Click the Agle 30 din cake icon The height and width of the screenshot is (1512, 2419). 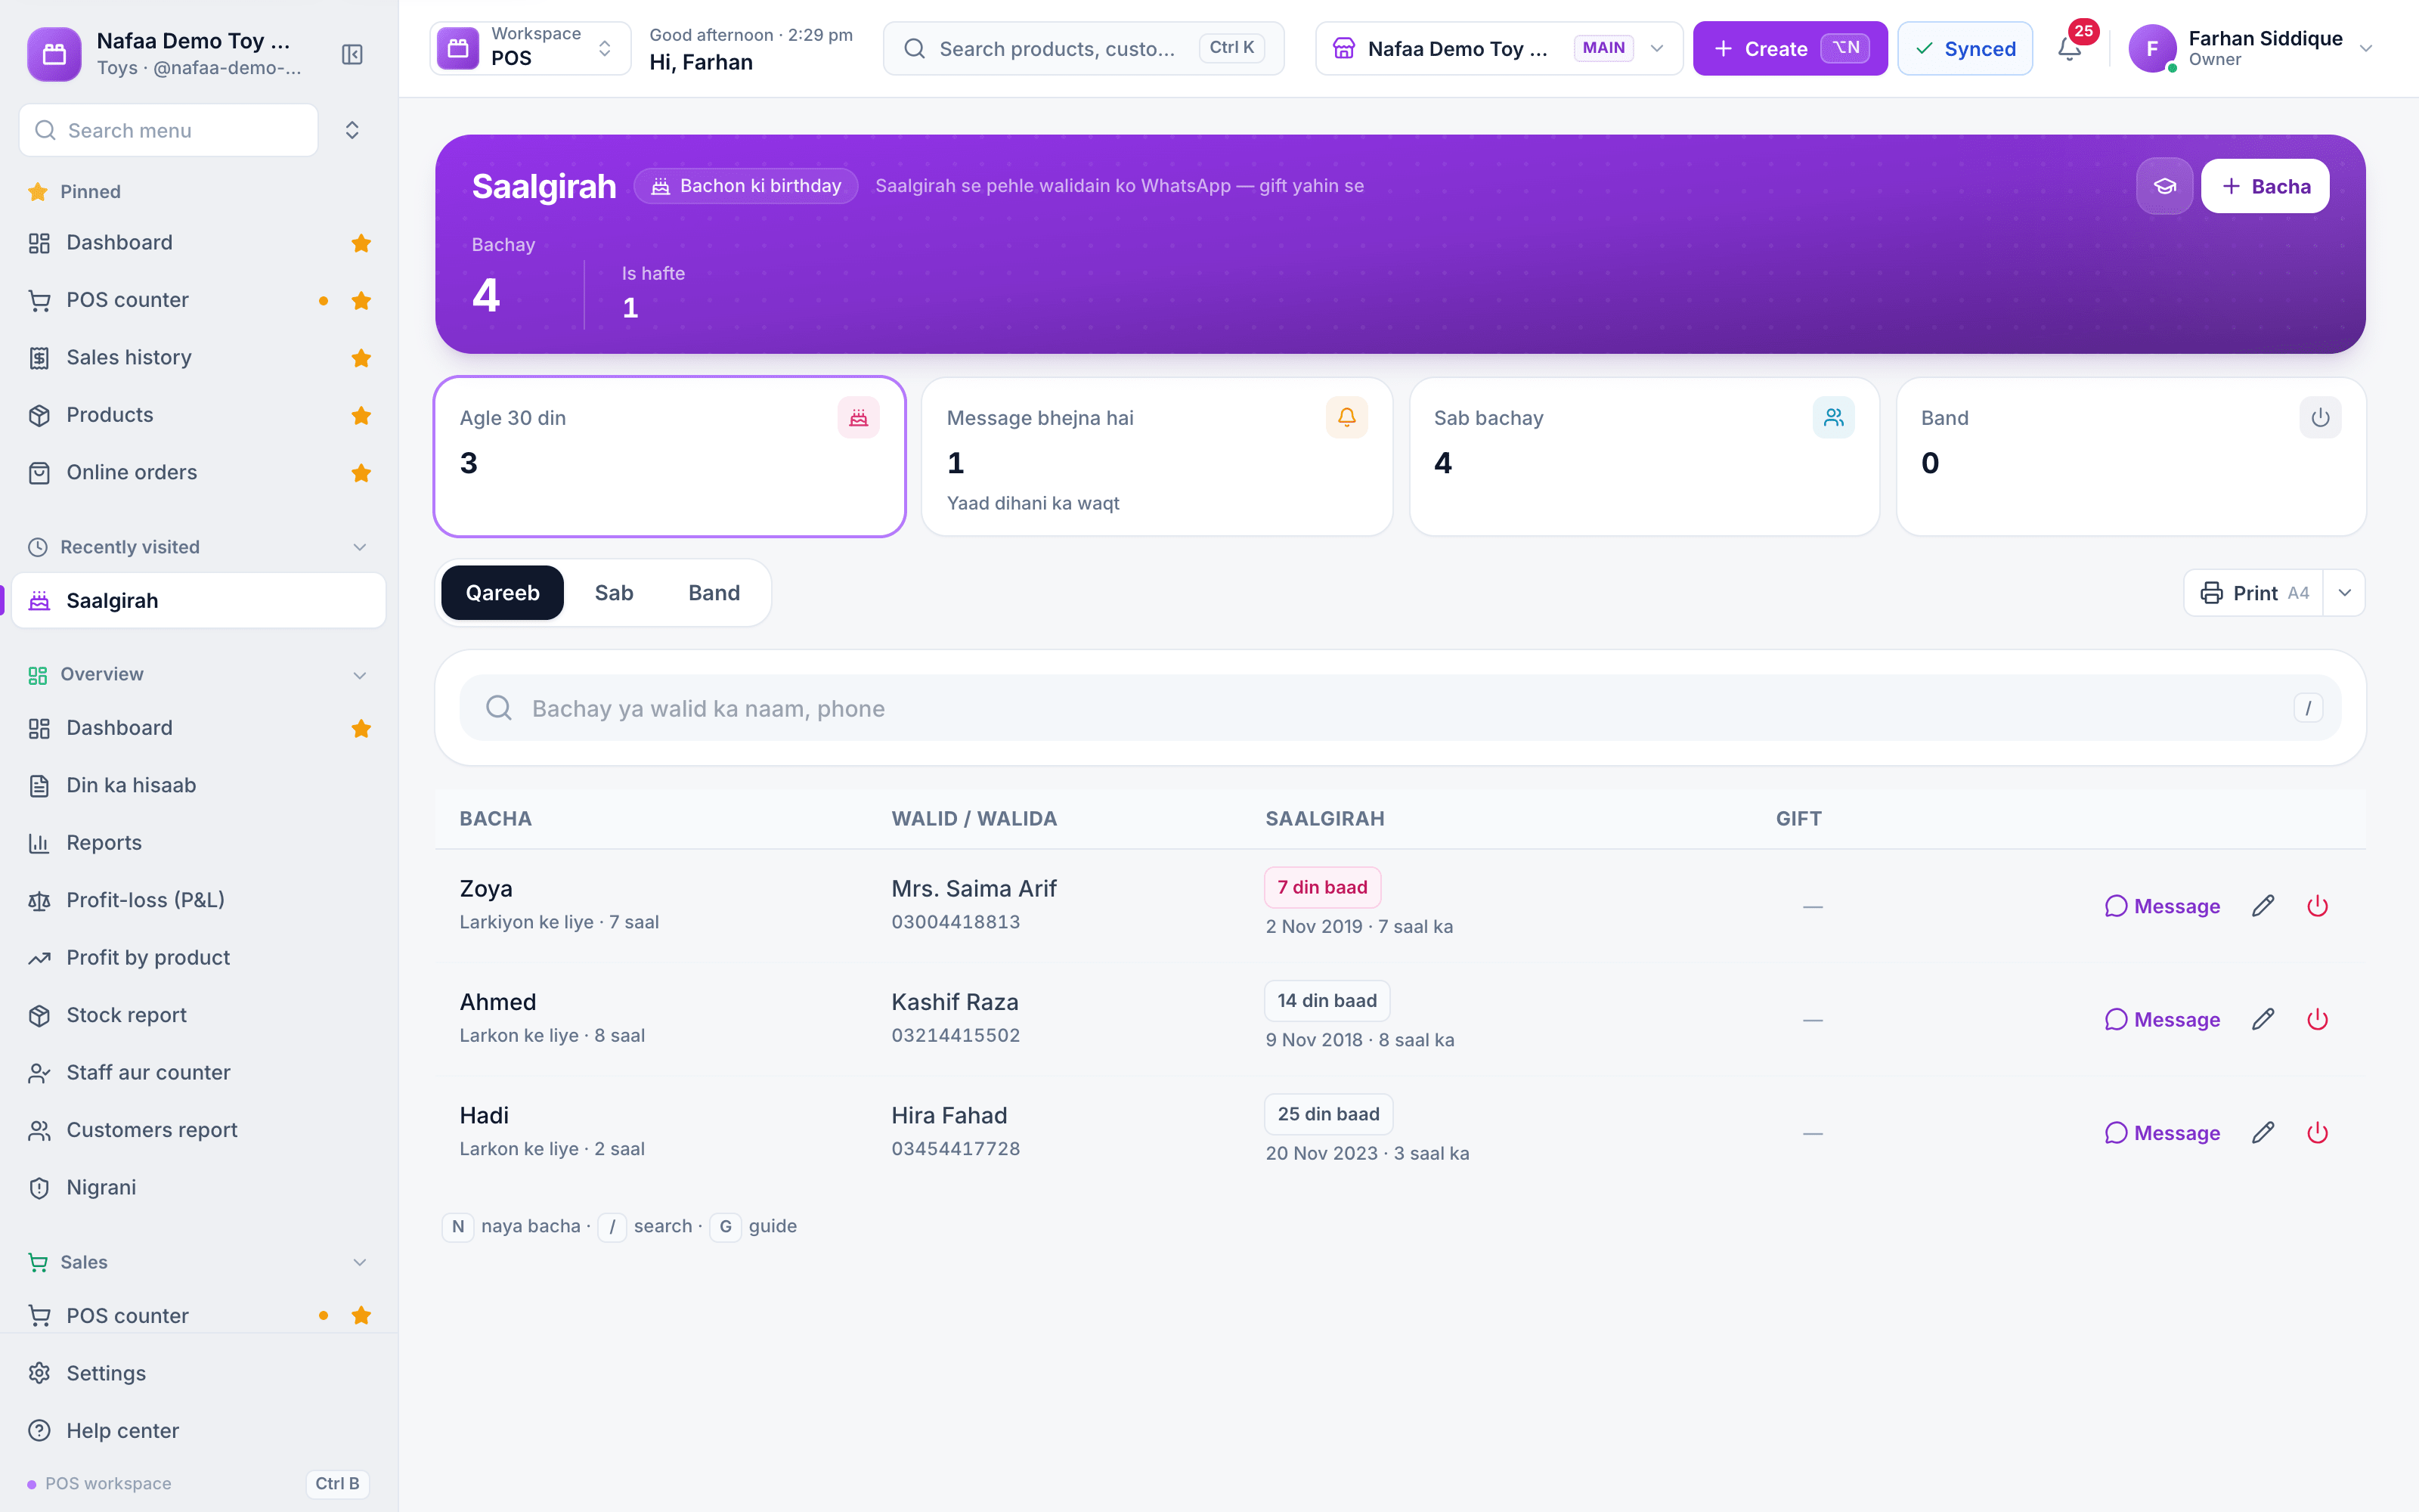(x=859, y=418)
